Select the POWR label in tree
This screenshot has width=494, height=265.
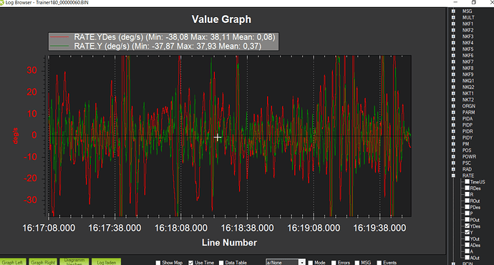tap(469, 157)
